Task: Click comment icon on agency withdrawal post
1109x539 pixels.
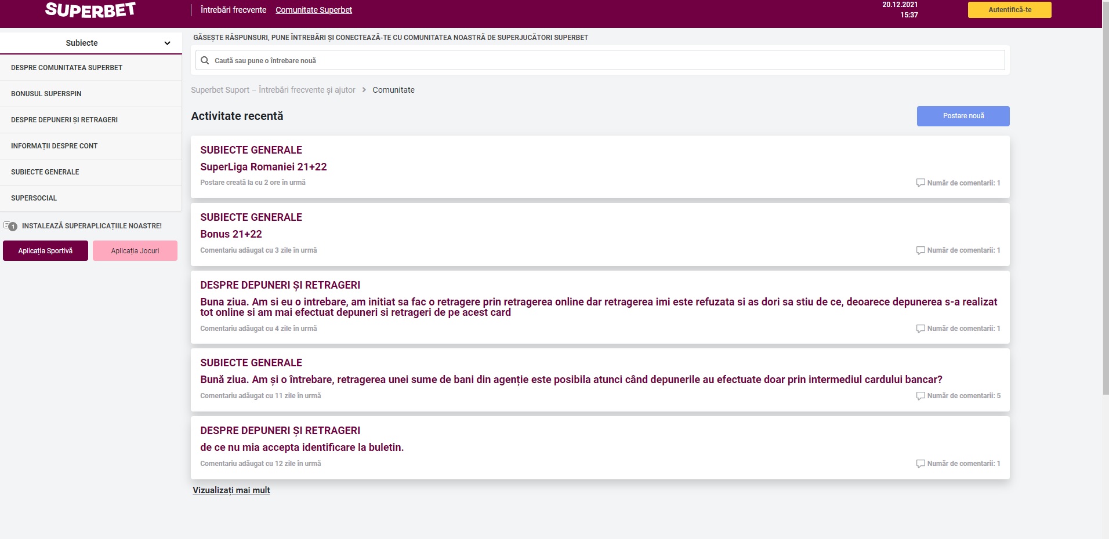Action: pyautogui.click(x=920, y=396)
